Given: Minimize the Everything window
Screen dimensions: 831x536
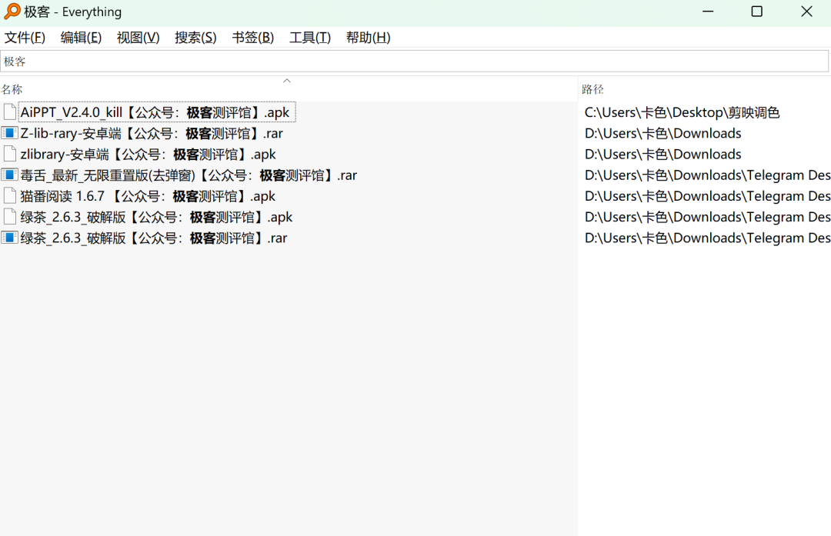Looking at the screenshot, I should (708, 11).
